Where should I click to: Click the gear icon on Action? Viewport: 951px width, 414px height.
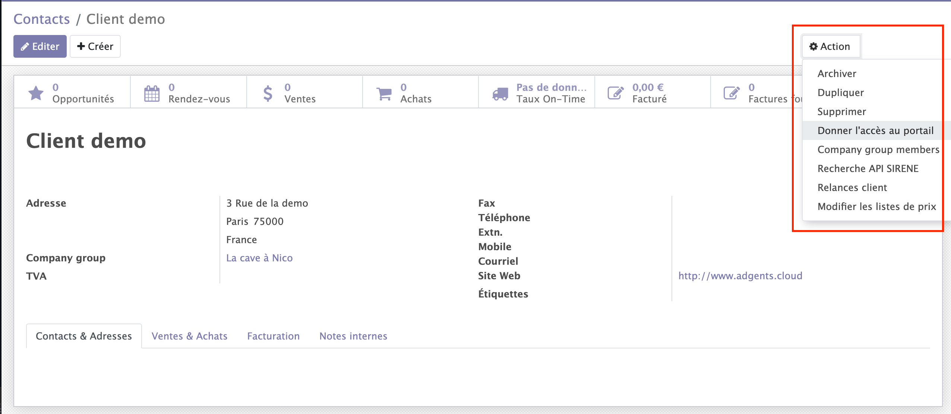[813, 47]
